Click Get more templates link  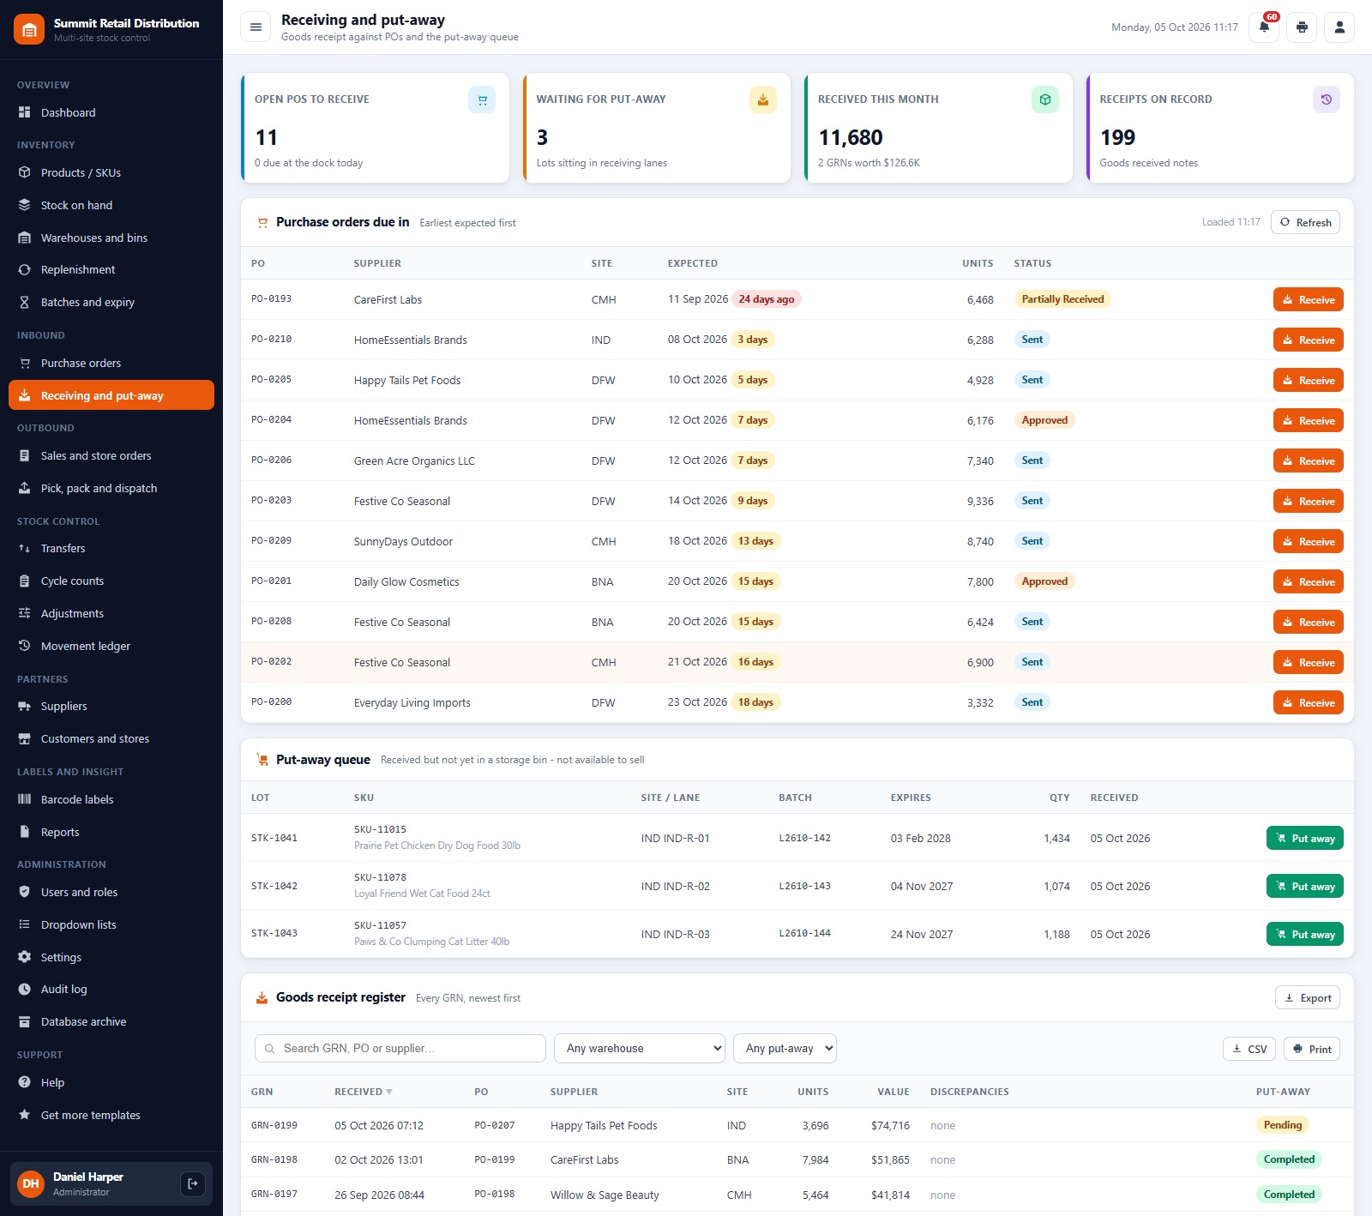pyautogui.click(x=111, y=1115)
